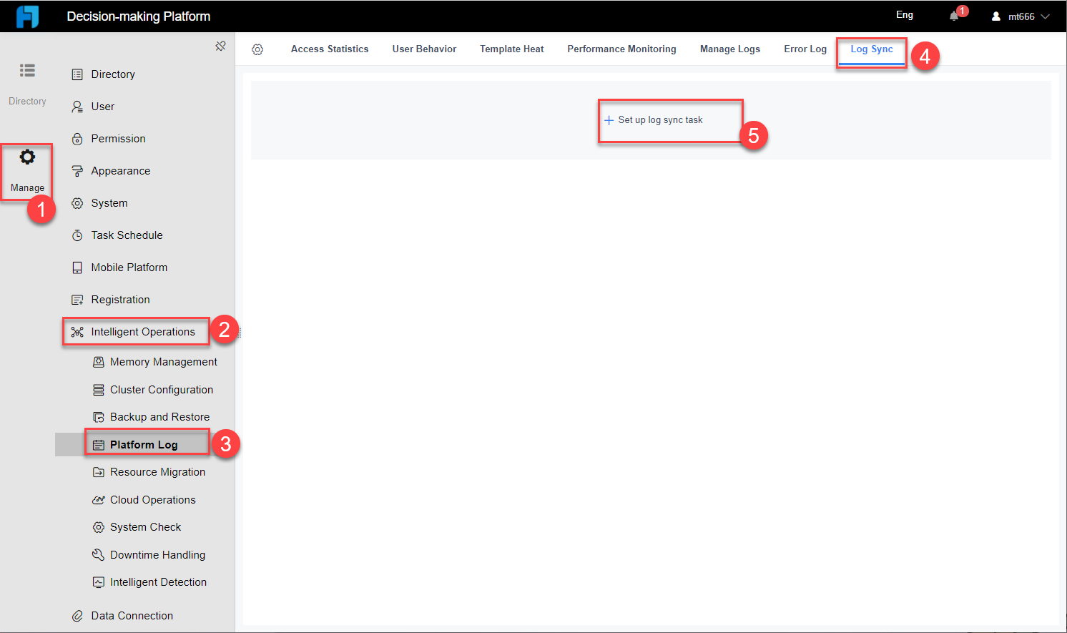
Task: Open System Check
Action: [146, 526]
